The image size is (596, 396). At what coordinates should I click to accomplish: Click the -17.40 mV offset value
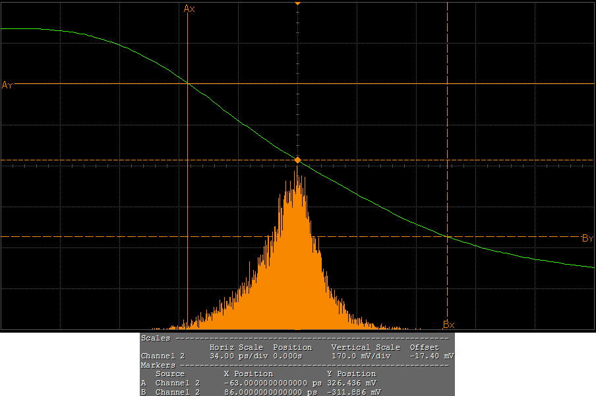(432, 356)
